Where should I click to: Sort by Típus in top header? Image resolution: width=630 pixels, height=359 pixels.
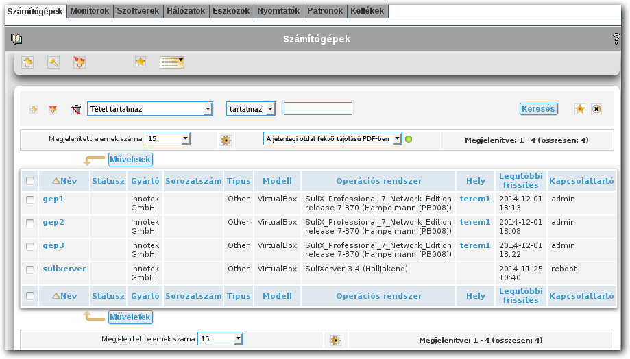239,181
